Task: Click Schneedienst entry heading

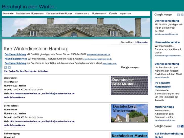Action: pyautogui.click(x=11, y=106)
